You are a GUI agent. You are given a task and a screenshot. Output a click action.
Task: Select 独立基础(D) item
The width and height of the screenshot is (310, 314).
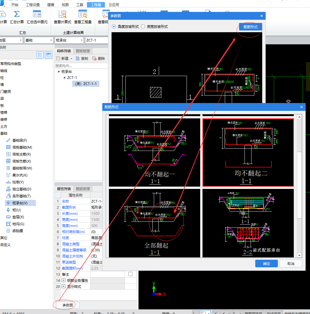[x=22, y=189]
